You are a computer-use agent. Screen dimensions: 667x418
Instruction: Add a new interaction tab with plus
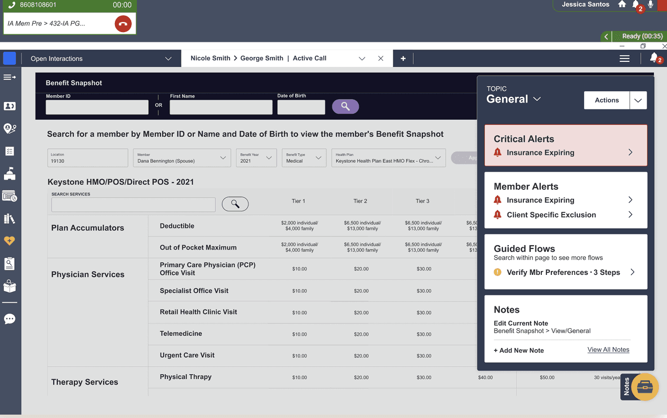pyautogui.click(x=403, y=58)
